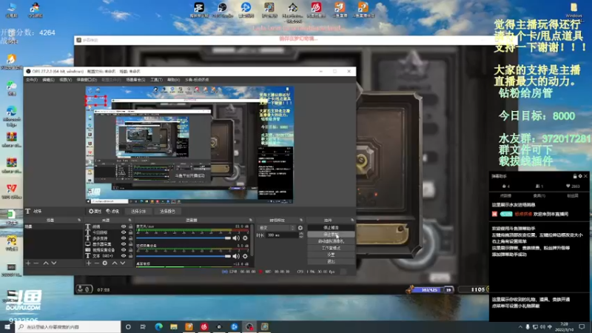Open OBS Studio taskbar icon
592x333 pixels.
249,326
